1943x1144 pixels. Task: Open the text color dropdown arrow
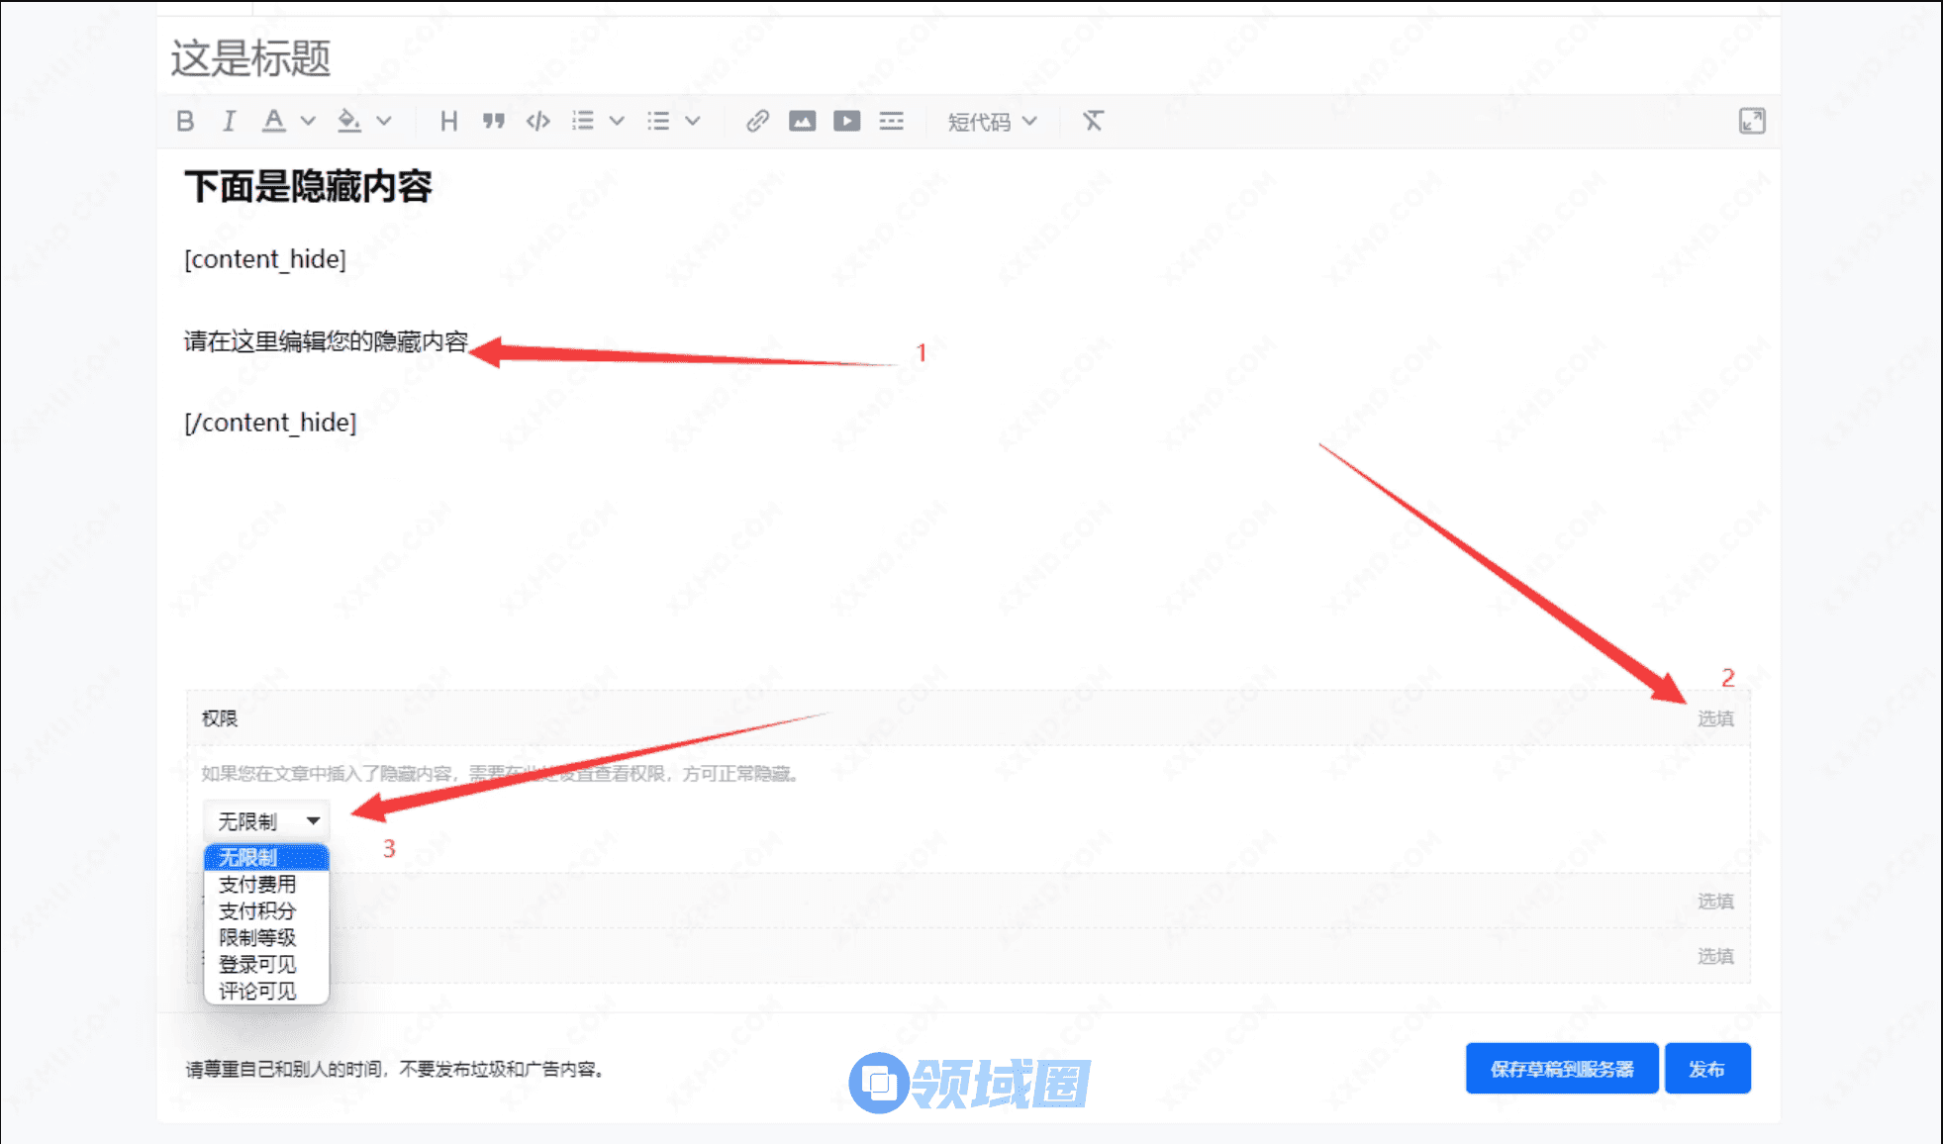tap(308, 121)
